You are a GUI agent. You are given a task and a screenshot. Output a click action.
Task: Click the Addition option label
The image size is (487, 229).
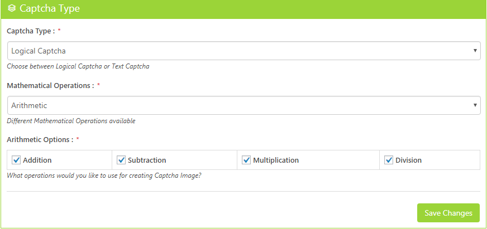click(x=37, y=160)
